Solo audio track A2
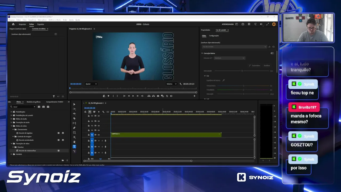Screen dimensions: 341x192 point(102,147)
